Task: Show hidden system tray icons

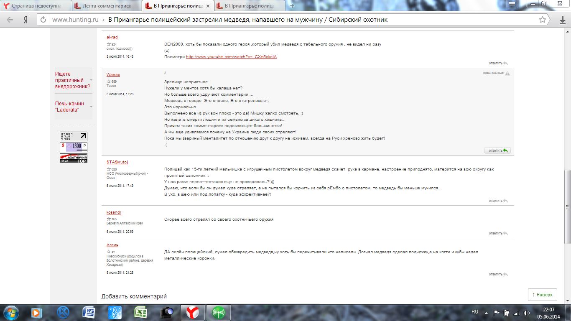Action: [x=487, y=313]
